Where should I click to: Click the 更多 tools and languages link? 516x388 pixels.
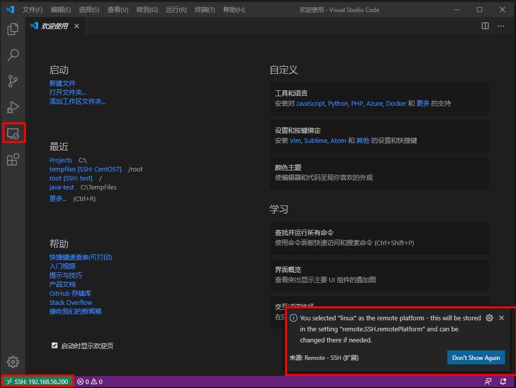[x=423, y=103]
